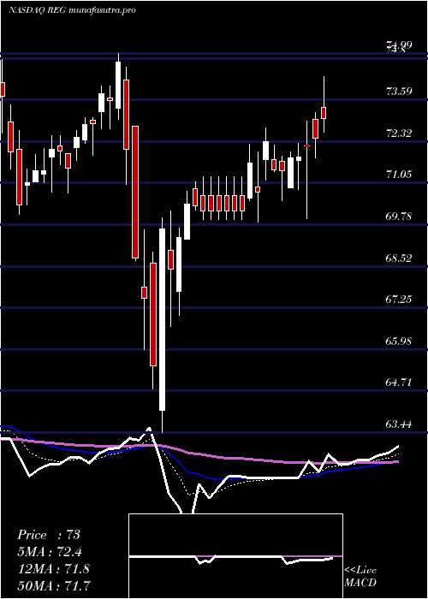Click the 'Price : 73' readout
This screenshot has height=599, width=428.
(x=49, y=535)
